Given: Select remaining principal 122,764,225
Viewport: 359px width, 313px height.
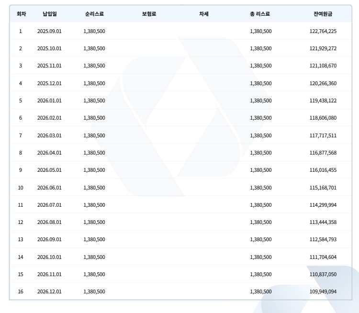Looking at the screenshot, I should tap(323, 31).
